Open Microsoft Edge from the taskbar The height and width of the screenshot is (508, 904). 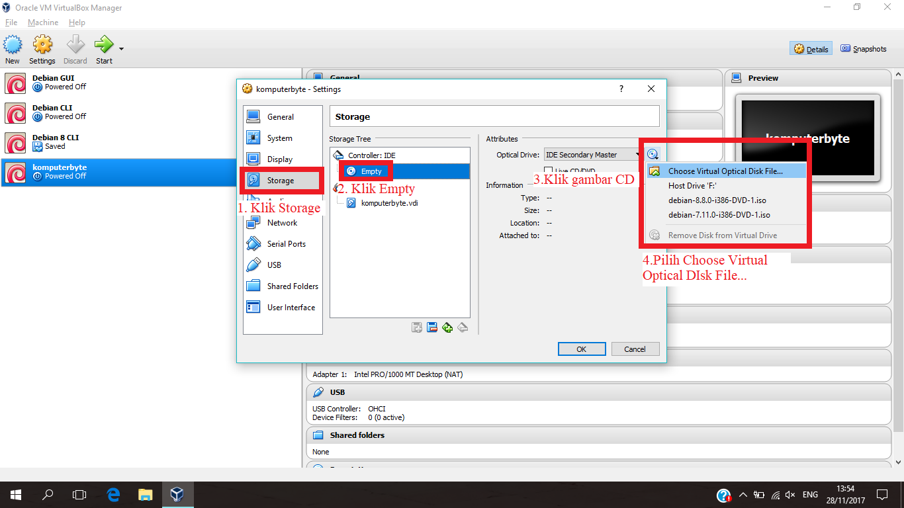(x=113, y=495)
